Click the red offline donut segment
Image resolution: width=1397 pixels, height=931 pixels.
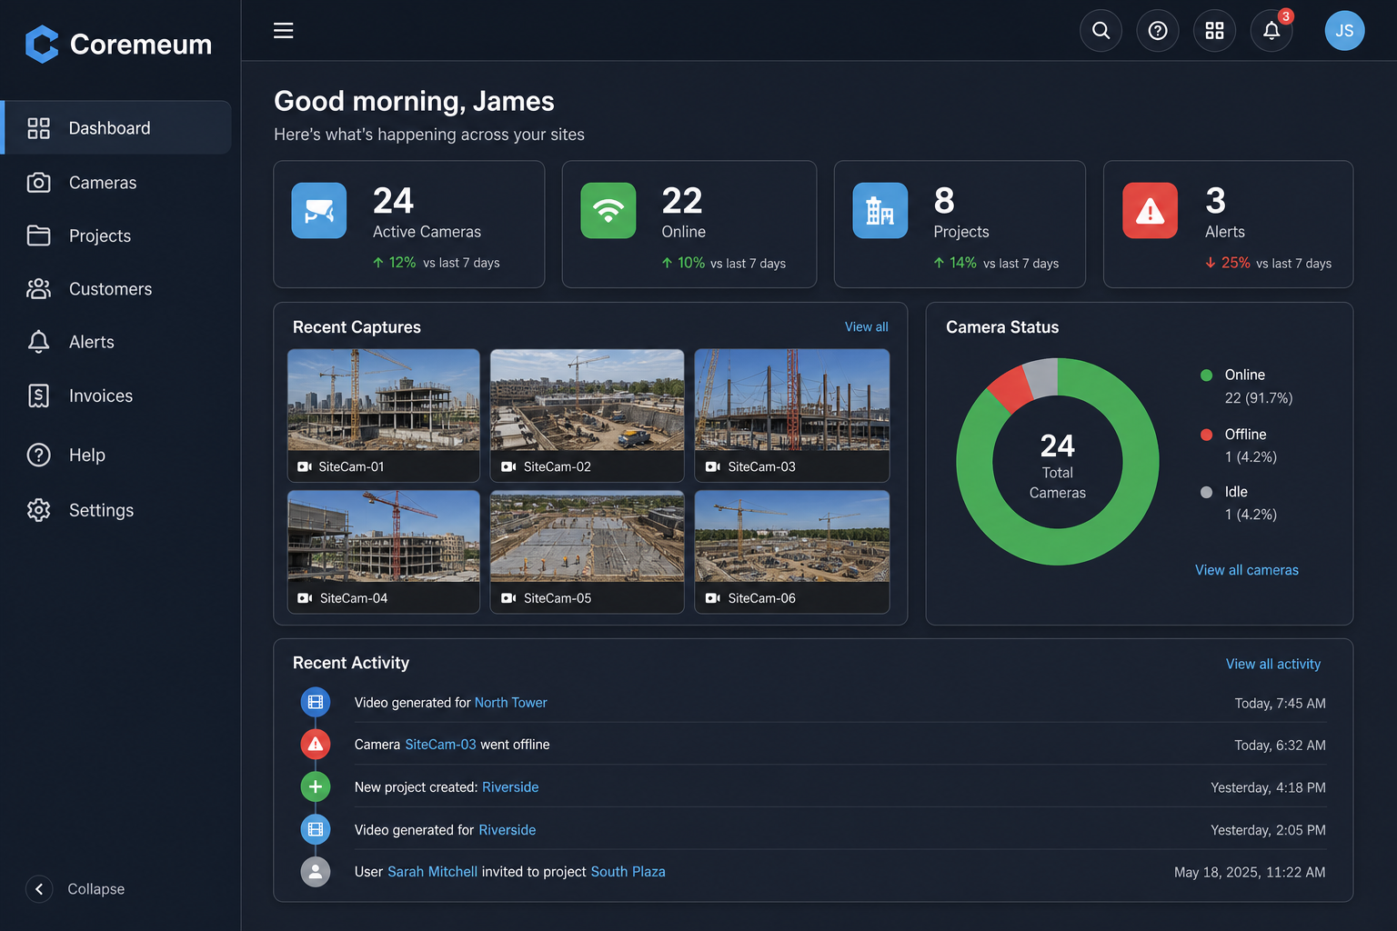[1010, 388]
